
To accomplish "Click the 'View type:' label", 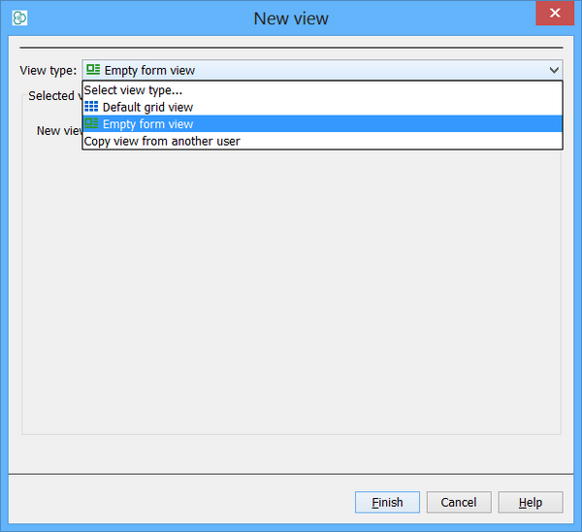I will [48, 70].
